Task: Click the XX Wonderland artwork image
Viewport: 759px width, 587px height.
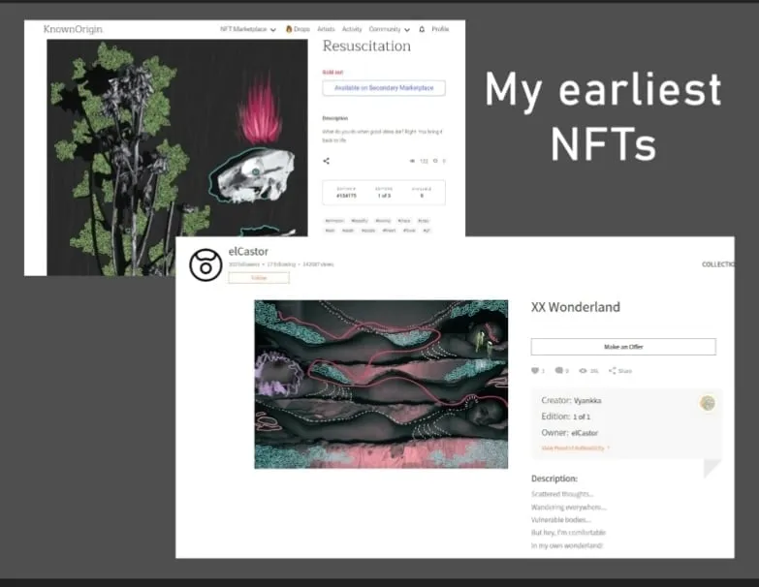Action: (381, 385)
